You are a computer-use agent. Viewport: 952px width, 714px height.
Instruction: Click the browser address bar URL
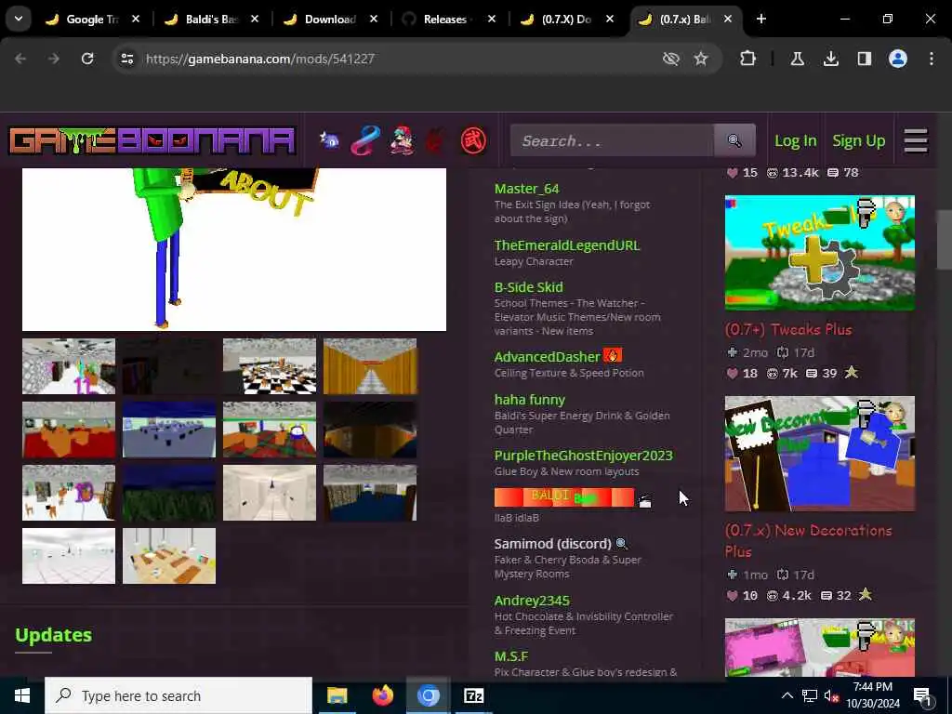(260, 59)
